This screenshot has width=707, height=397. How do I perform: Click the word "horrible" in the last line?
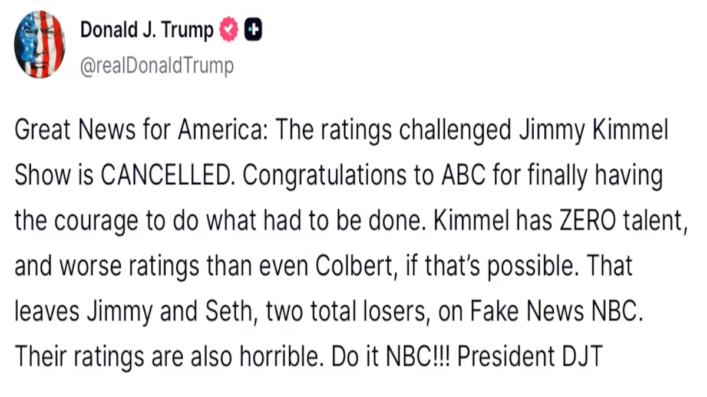tap(269, 357)
